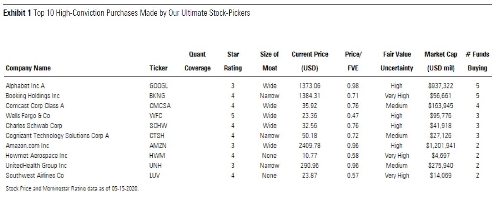Click the Market Cap (USD mil) header

[441, 61]
